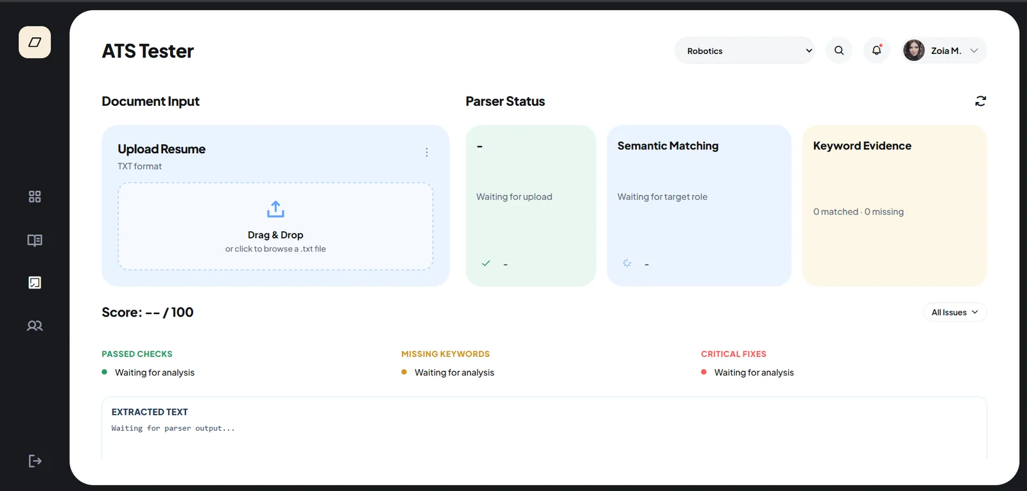Click 'Waiting for analysis' under Missing Keywords
The height and width of the screenshot is (491, 1027).
click(454, 372)
